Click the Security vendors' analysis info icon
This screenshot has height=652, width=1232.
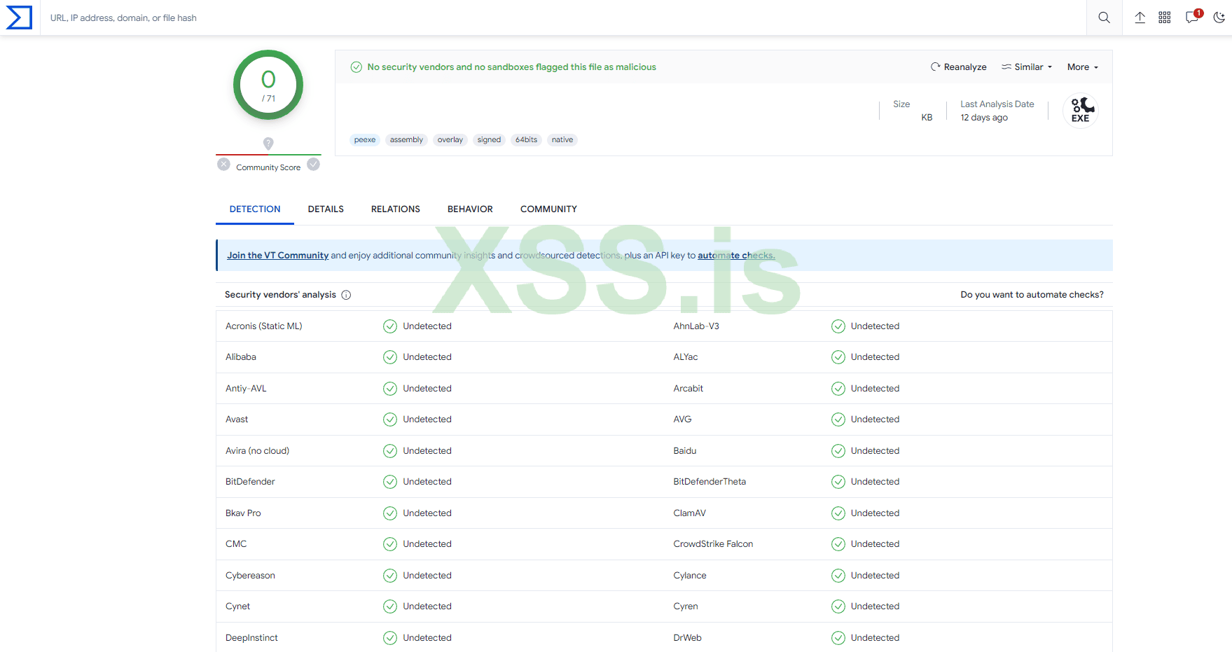pos(346,295)
